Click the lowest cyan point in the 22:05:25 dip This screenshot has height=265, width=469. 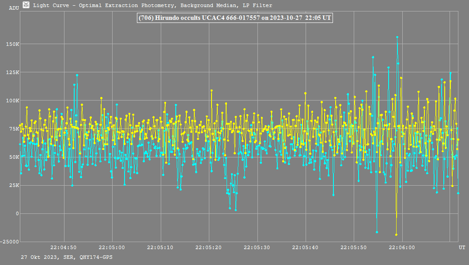(235, 210)
